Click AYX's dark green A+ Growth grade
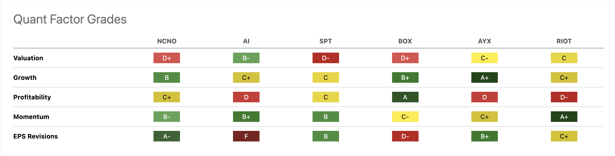 (x=485, y=78)
